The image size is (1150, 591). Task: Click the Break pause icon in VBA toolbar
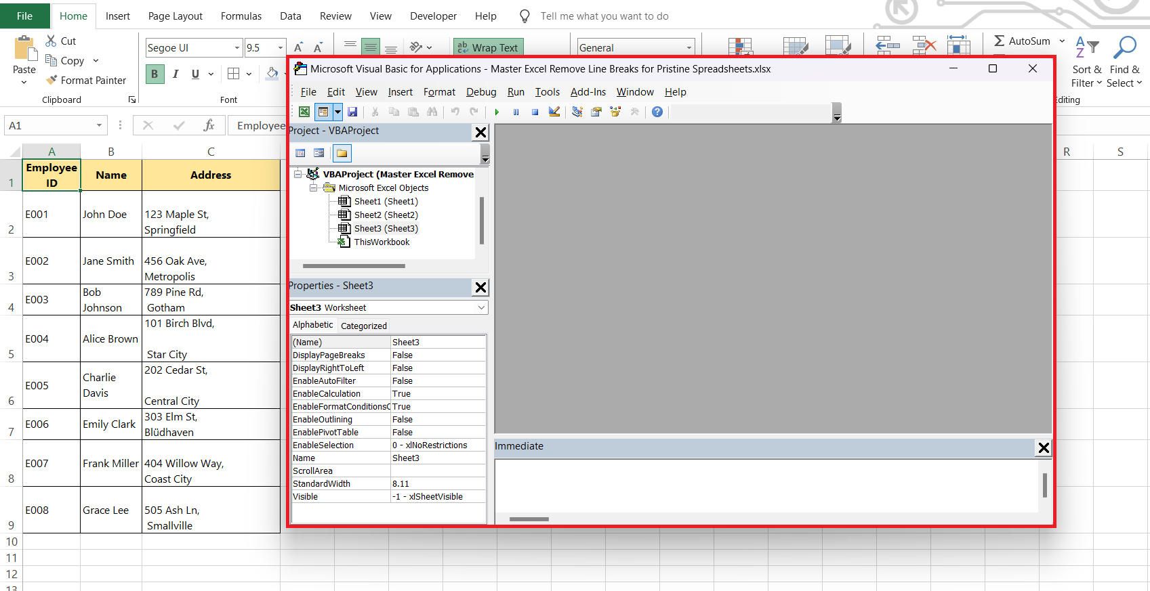tap(516, 112)
